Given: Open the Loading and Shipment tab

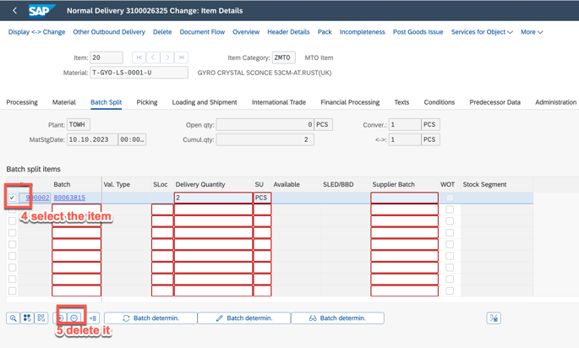Looking at the screenshot, I should coord(205,102).
